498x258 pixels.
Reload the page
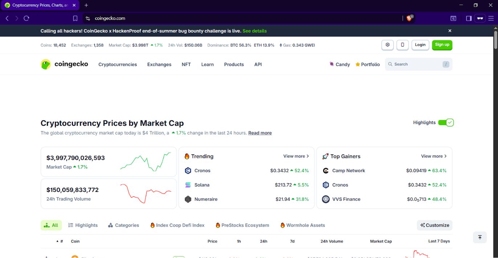tap(26, 18)
